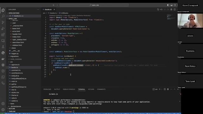The image size is (203, 114).
Task: Click the open_law command center search box
Action: [94, 5]
